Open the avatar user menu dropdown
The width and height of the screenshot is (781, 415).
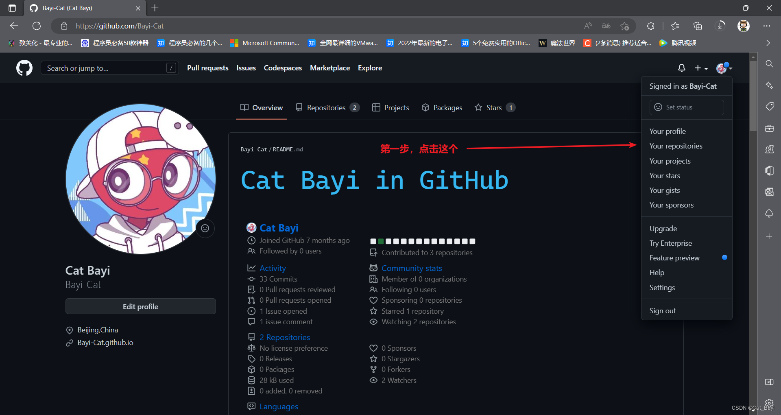click(724, 68)
